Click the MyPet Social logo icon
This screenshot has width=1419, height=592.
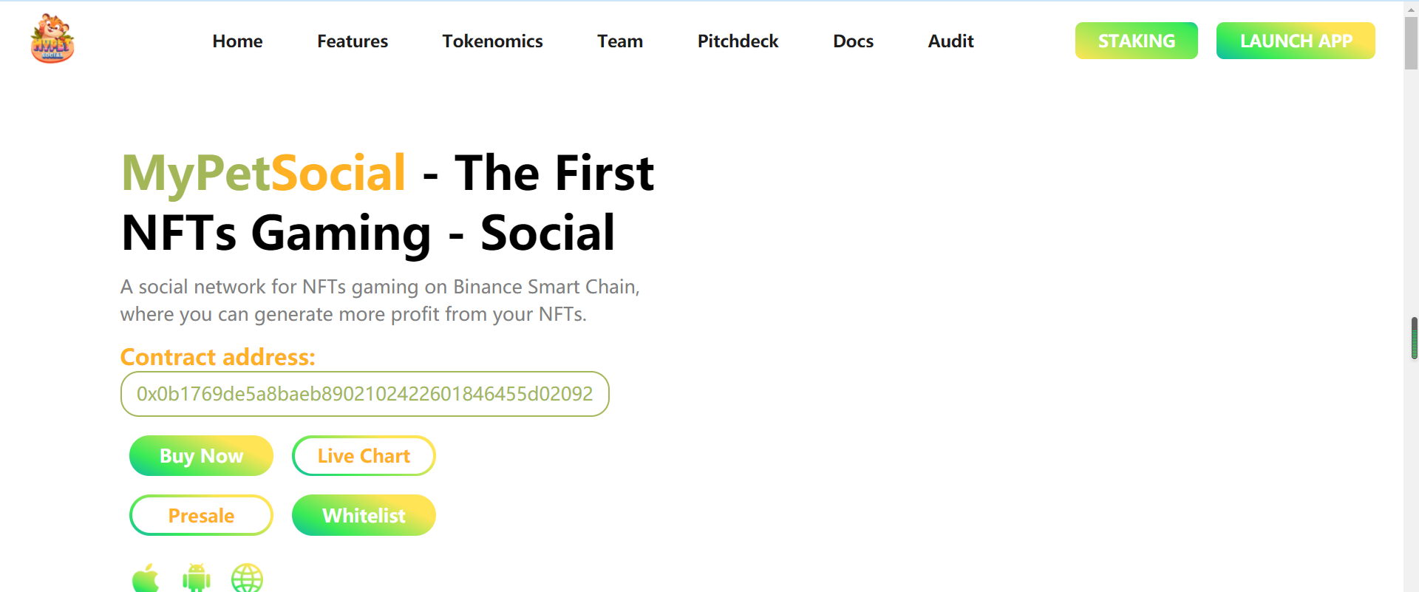(52, 38)
